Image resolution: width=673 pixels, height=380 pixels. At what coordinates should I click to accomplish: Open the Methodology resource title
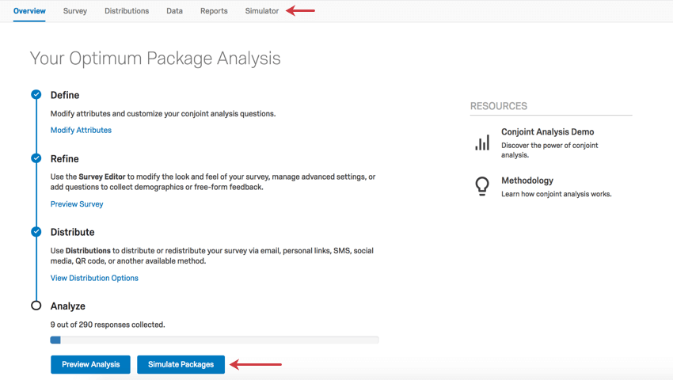click(527, 180)
